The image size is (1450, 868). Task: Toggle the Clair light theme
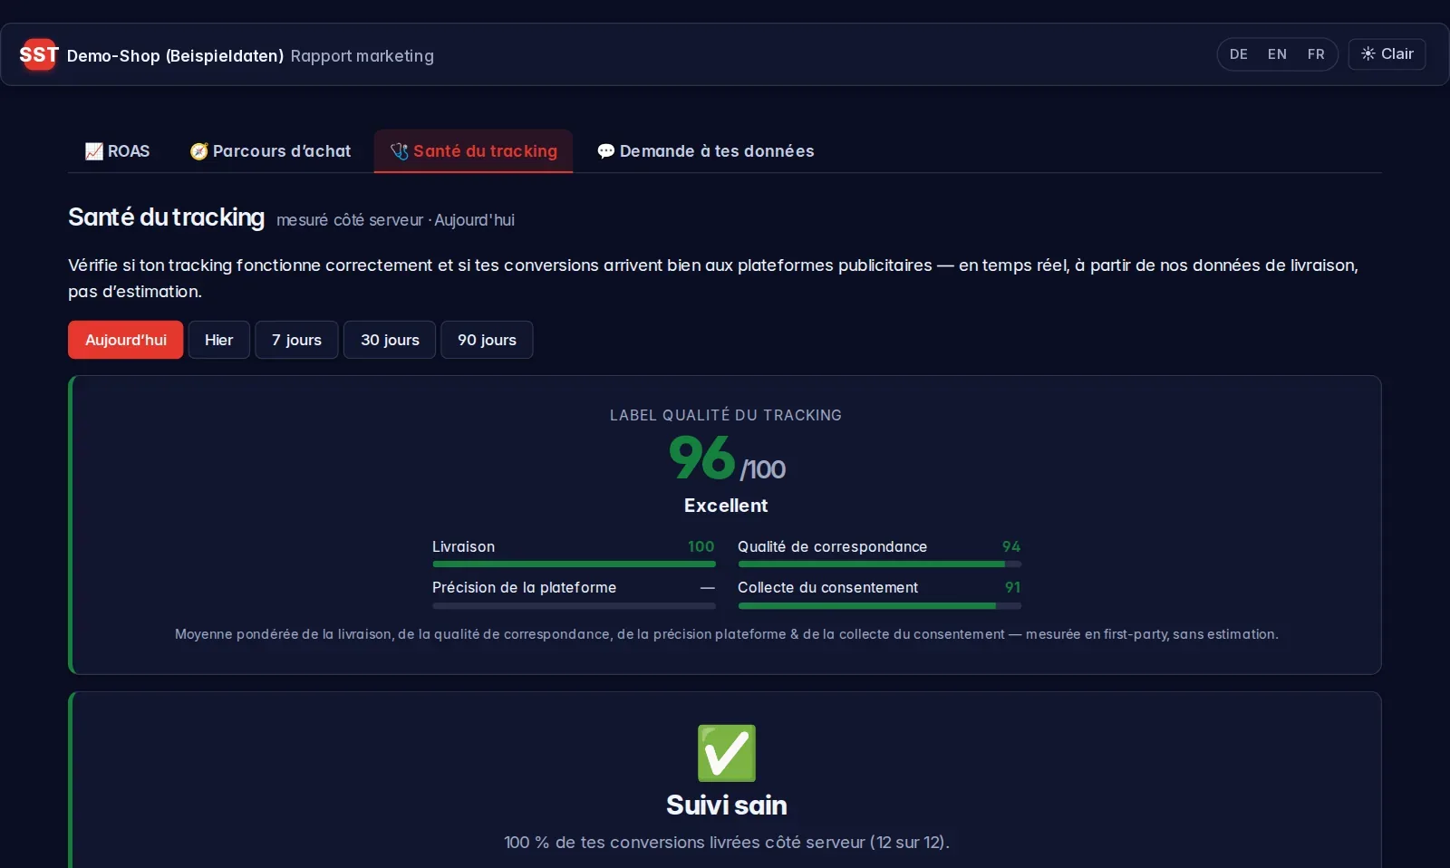pos(1387,54)
